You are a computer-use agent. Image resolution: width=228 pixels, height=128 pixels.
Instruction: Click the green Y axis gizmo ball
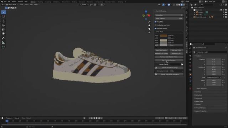[x=144, y=16]
